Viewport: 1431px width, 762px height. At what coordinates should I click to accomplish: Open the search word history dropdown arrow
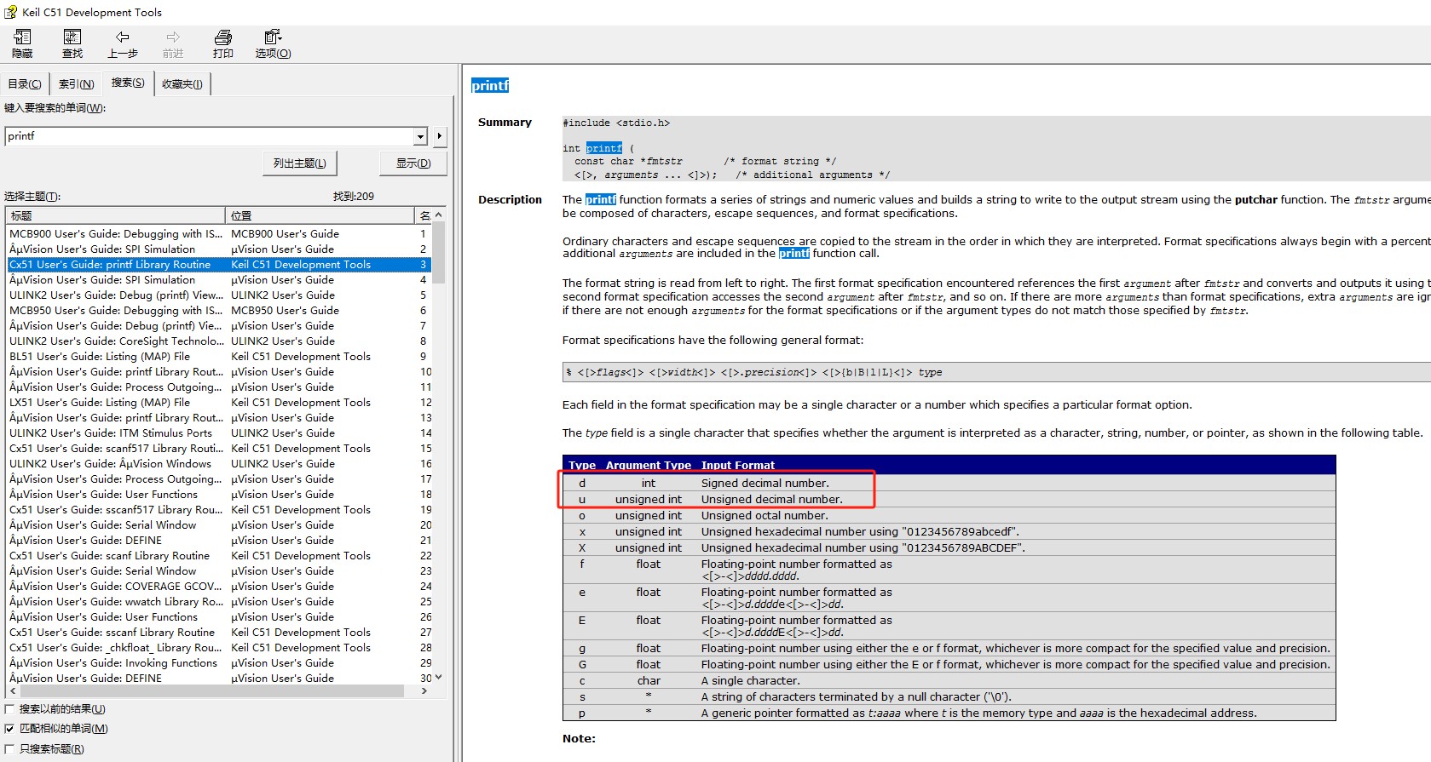coord(420,136)
